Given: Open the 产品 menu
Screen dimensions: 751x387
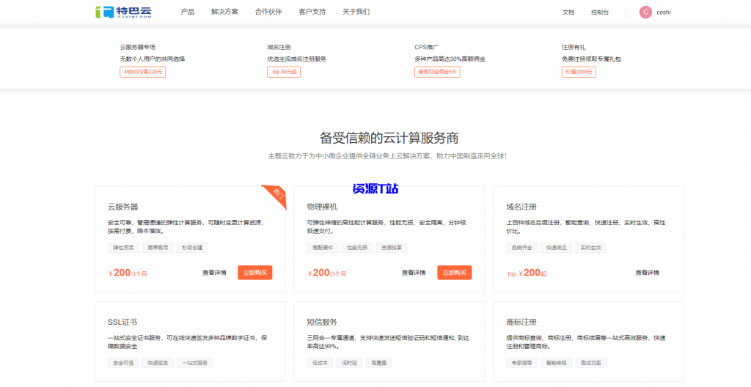Looking at the screenshot, I should [x=188, y=12].
